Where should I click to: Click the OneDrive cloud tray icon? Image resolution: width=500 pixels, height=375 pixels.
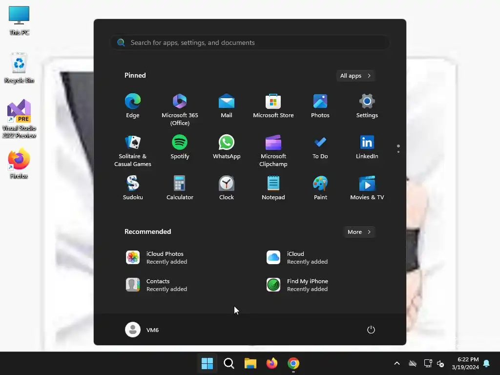pyautogui.click(x=413, y=363)
